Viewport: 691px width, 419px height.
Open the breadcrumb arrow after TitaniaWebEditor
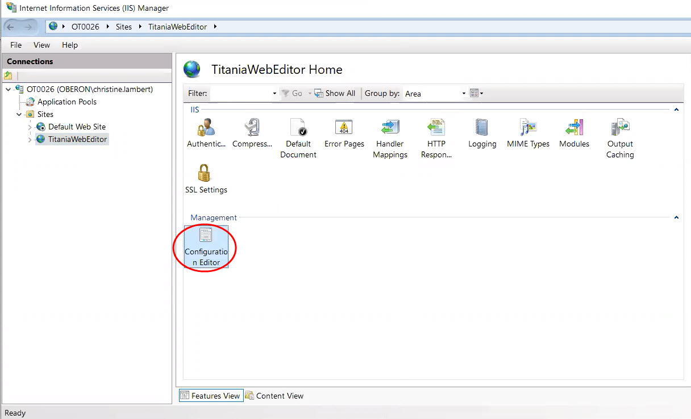click(x=215, y=27)
